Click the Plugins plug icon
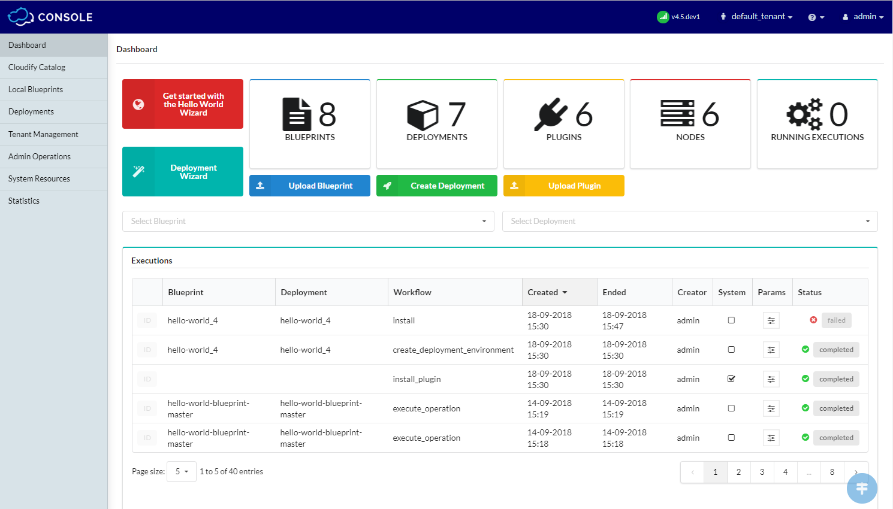 point(551,114)
